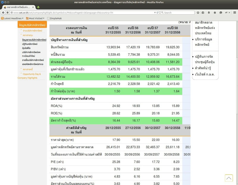Focus the URL address bar
This screenshot has height=185, width=238.
[x=83, y=13]
